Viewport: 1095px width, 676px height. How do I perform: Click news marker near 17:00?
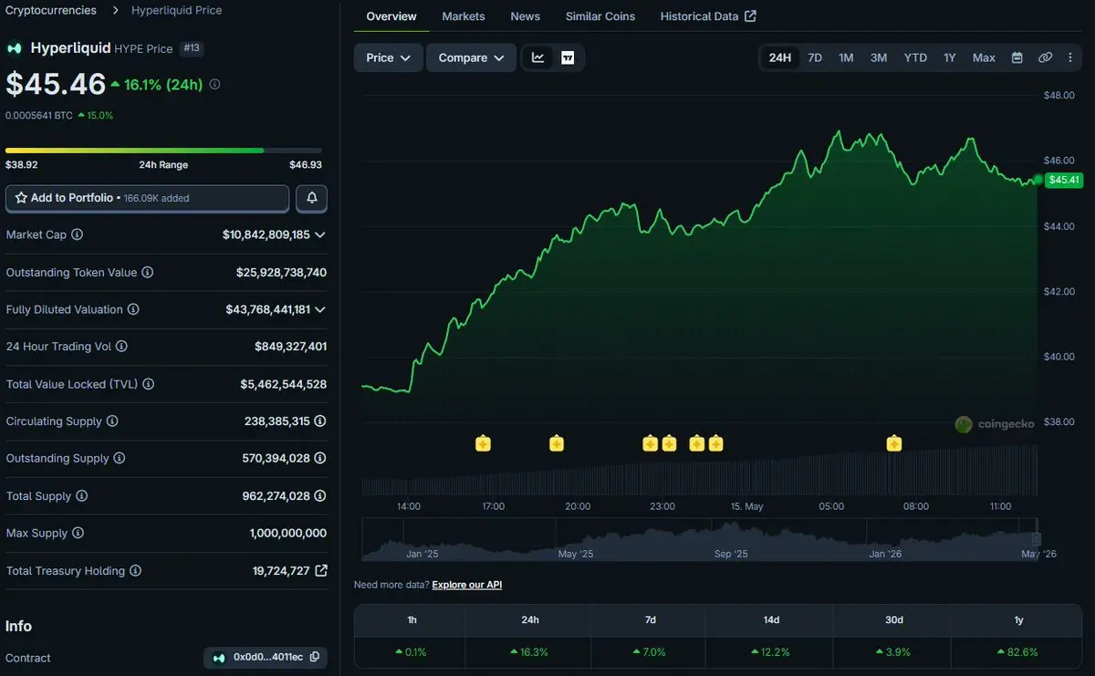(x=483, y=443)
